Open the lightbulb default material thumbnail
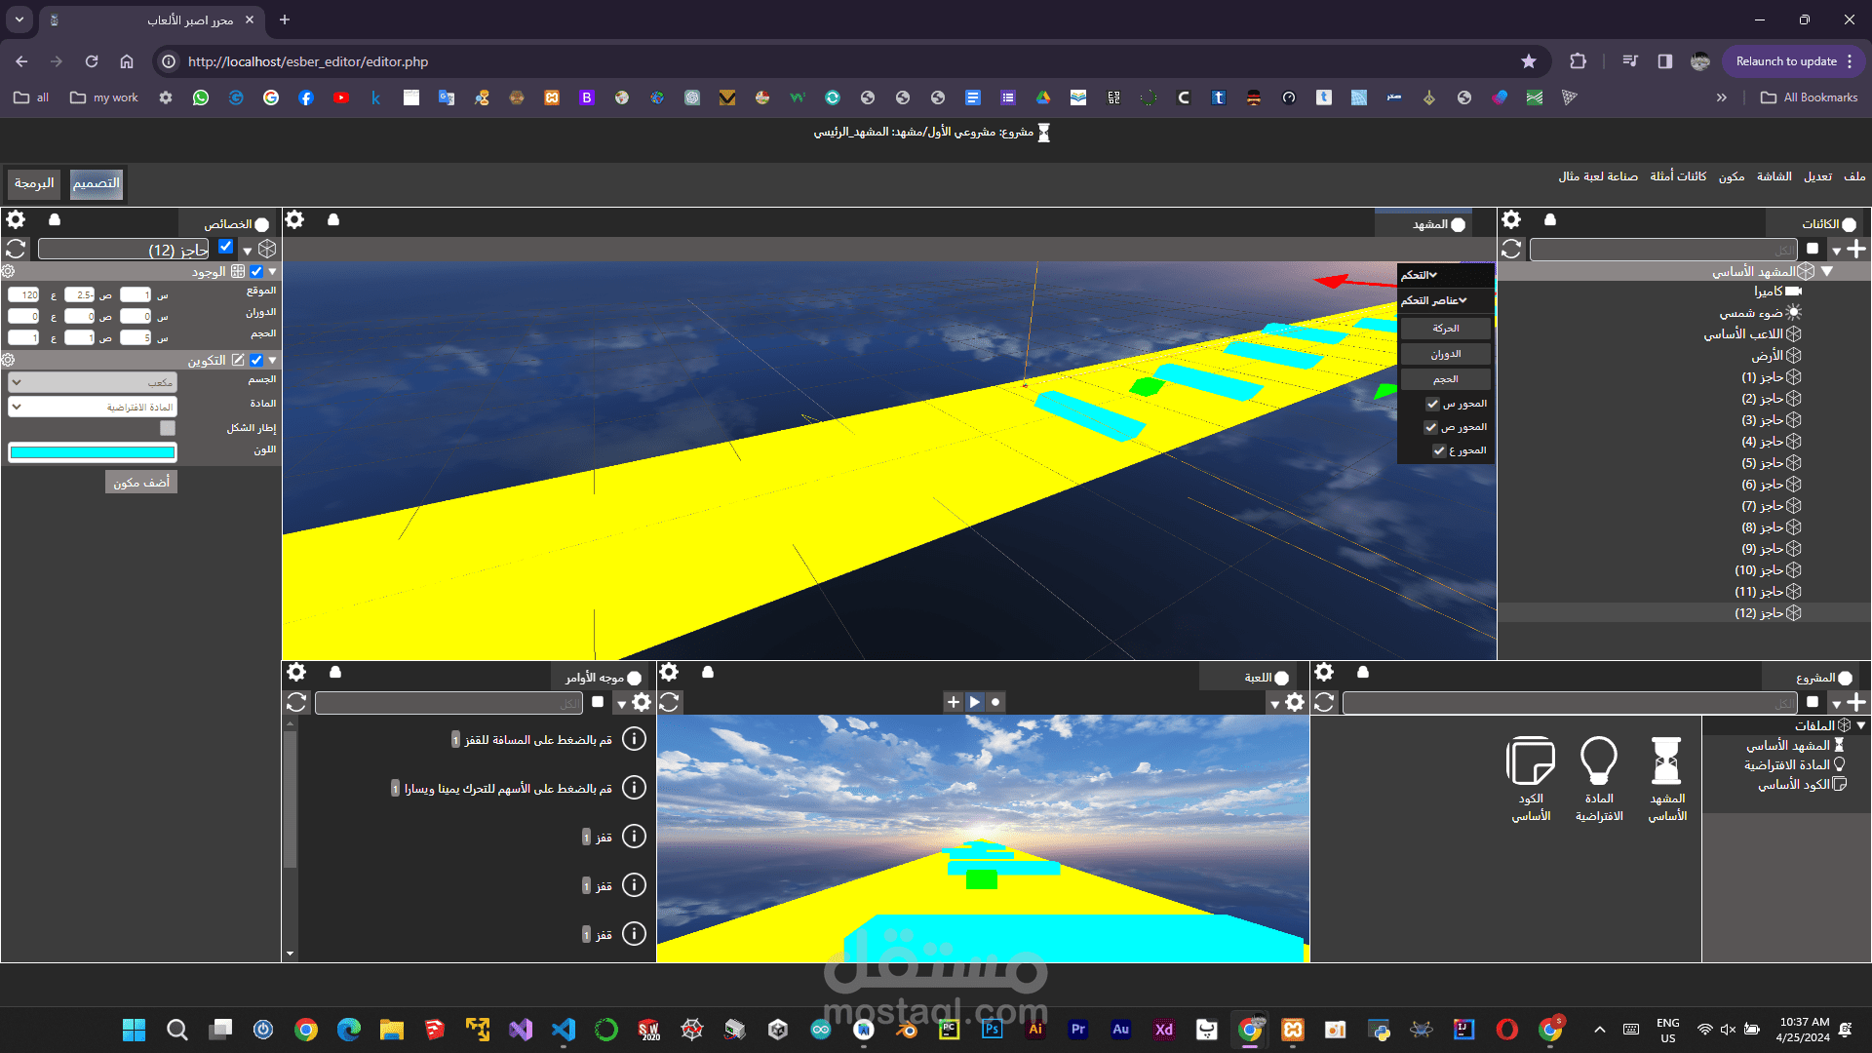Image resolution: width=1872 pixels, height=1053 pixels. 1599,761
